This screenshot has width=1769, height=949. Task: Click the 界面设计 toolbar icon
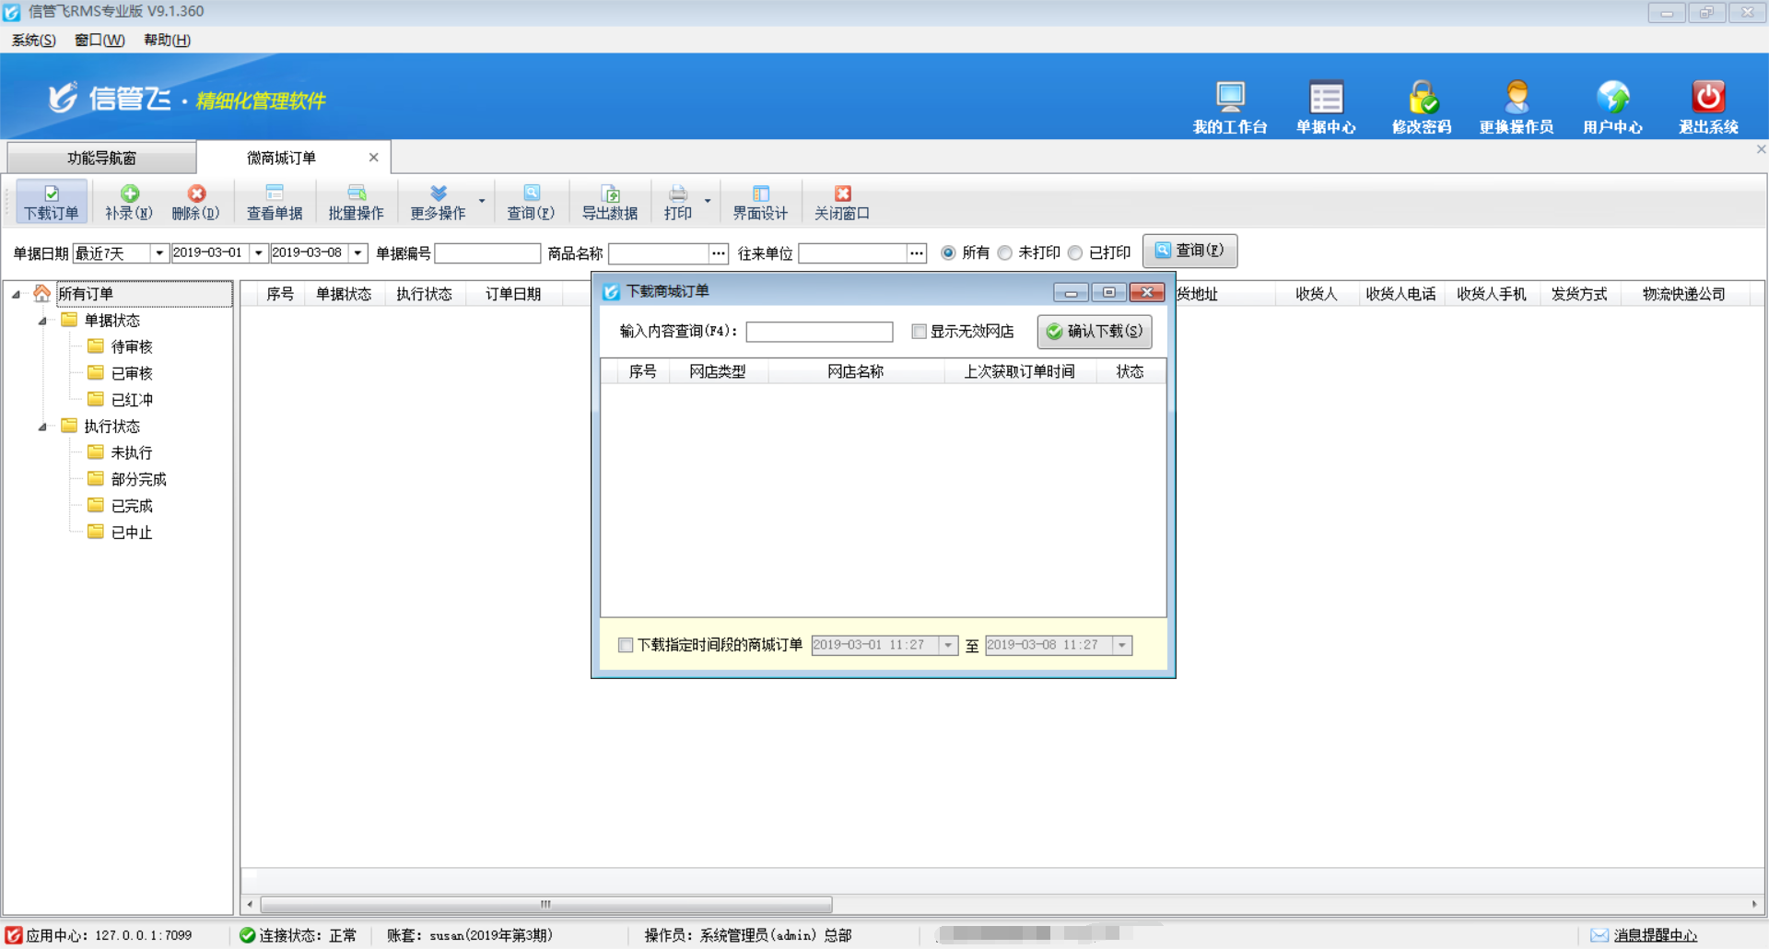760,201
